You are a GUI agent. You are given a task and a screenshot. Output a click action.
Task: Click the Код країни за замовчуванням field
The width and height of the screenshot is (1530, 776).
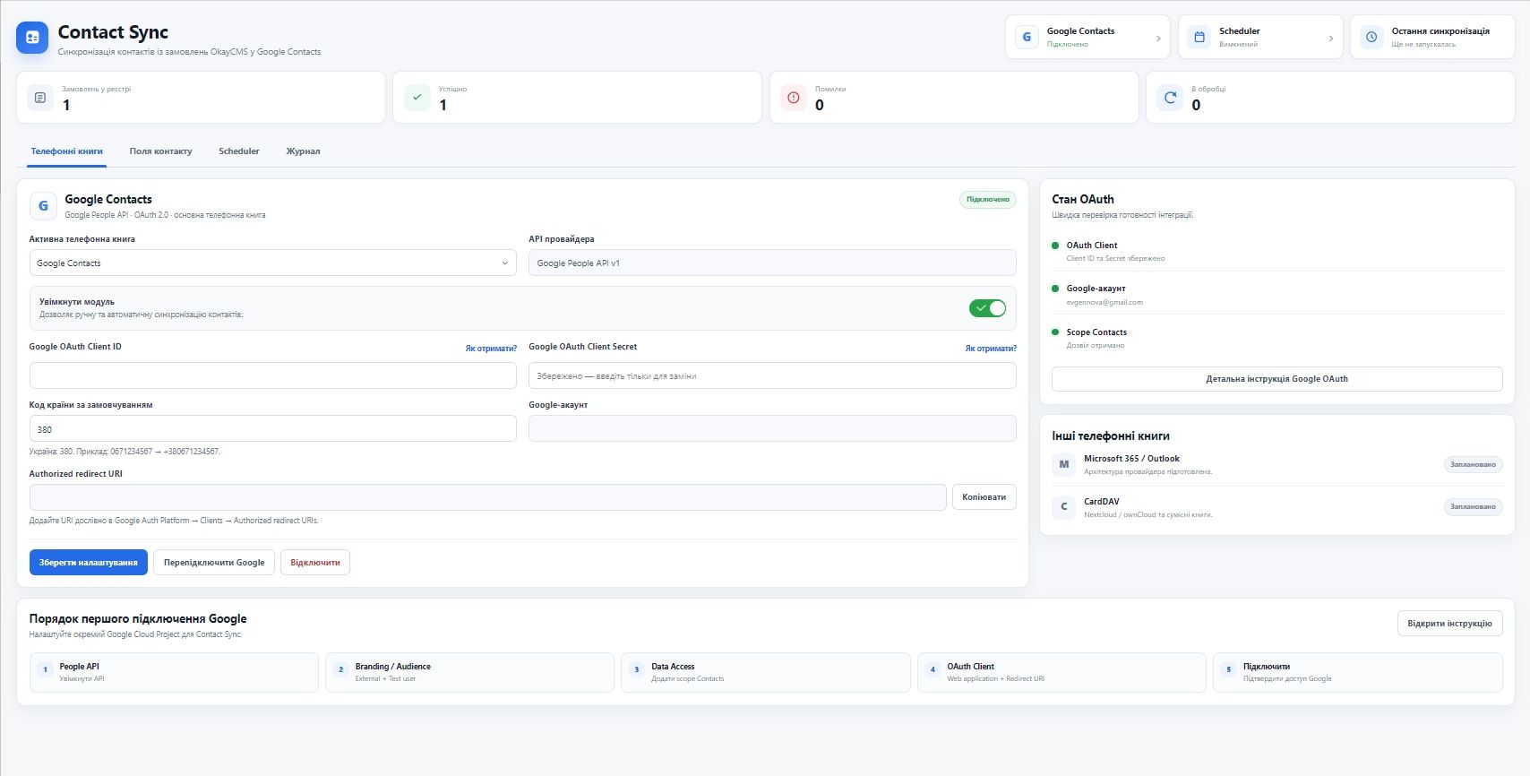272,428
